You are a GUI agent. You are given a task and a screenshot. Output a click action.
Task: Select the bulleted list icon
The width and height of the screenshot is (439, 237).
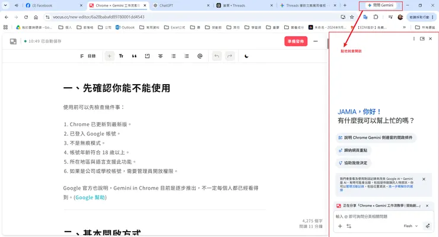click(x=174, y=56)
